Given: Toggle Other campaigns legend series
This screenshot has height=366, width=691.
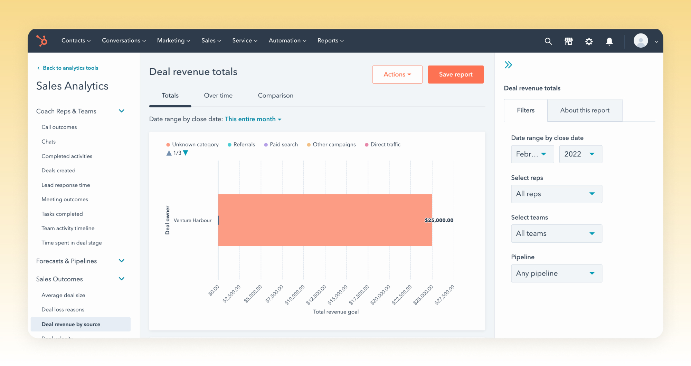Looking at the screenshot, I should [331, 144].
